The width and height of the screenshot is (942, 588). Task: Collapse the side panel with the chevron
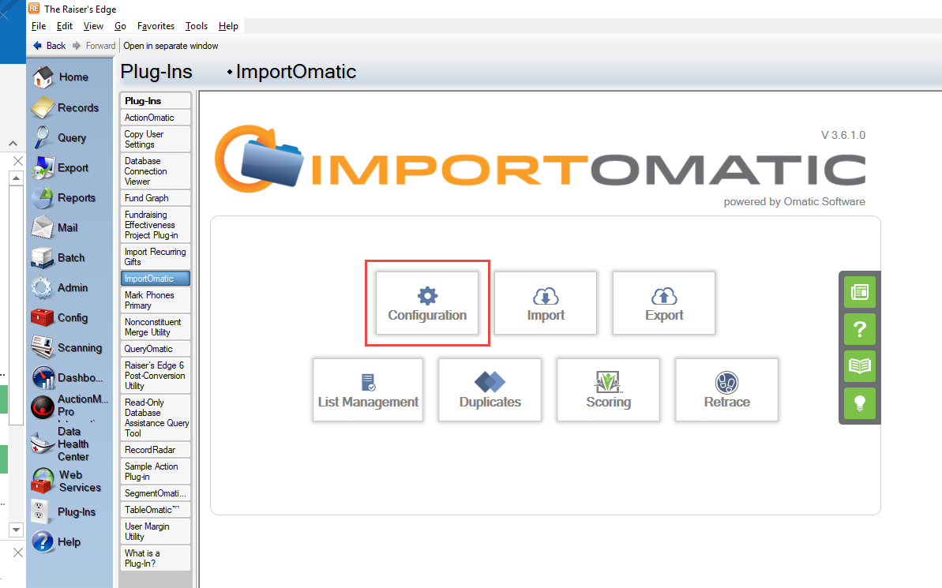coord(13,143)
